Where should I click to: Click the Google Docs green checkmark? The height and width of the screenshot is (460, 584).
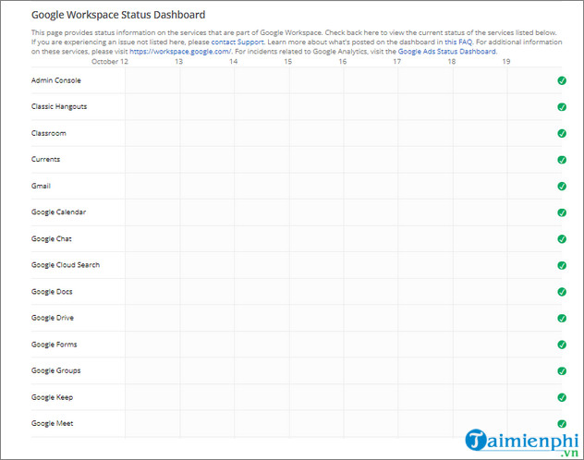point(562,292)
